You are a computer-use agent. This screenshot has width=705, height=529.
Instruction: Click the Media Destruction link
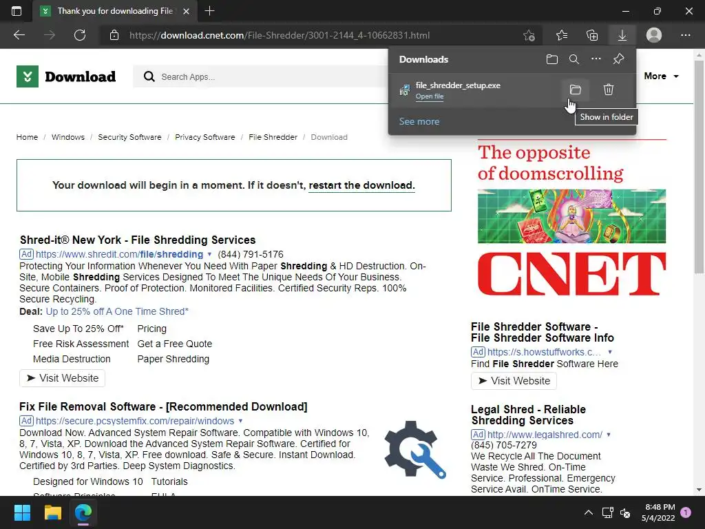pos(72,359)
